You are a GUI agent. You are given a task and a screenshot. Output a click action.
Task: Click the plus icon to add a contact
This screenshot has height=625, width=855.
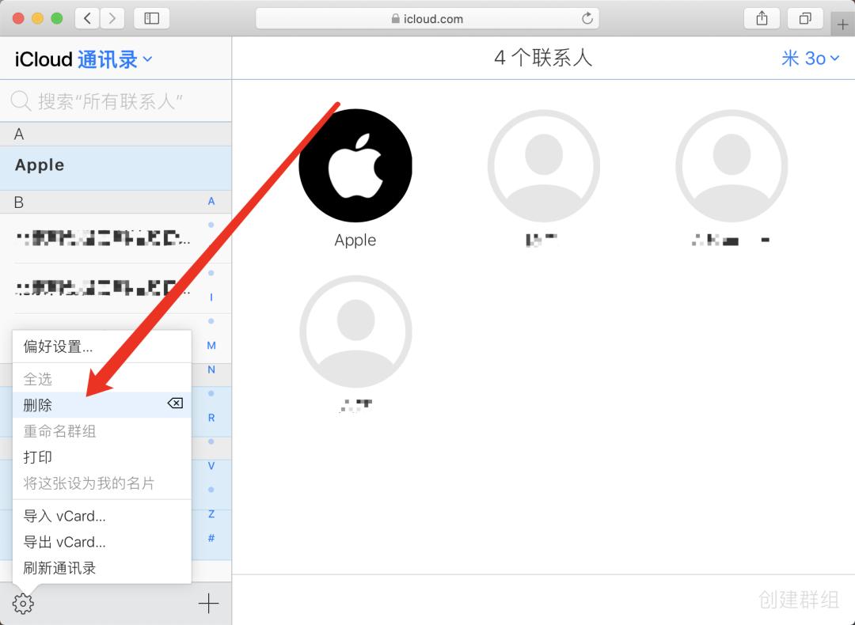point(208,603)
